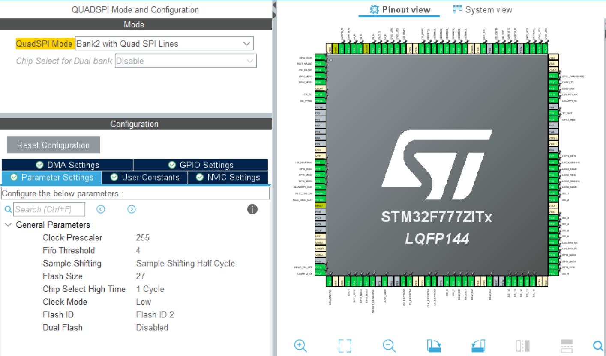Viewport: 606px width, 356px height.
Task: Rotate the chip clockwise using the toolbar icon
Action: (434, 345)
